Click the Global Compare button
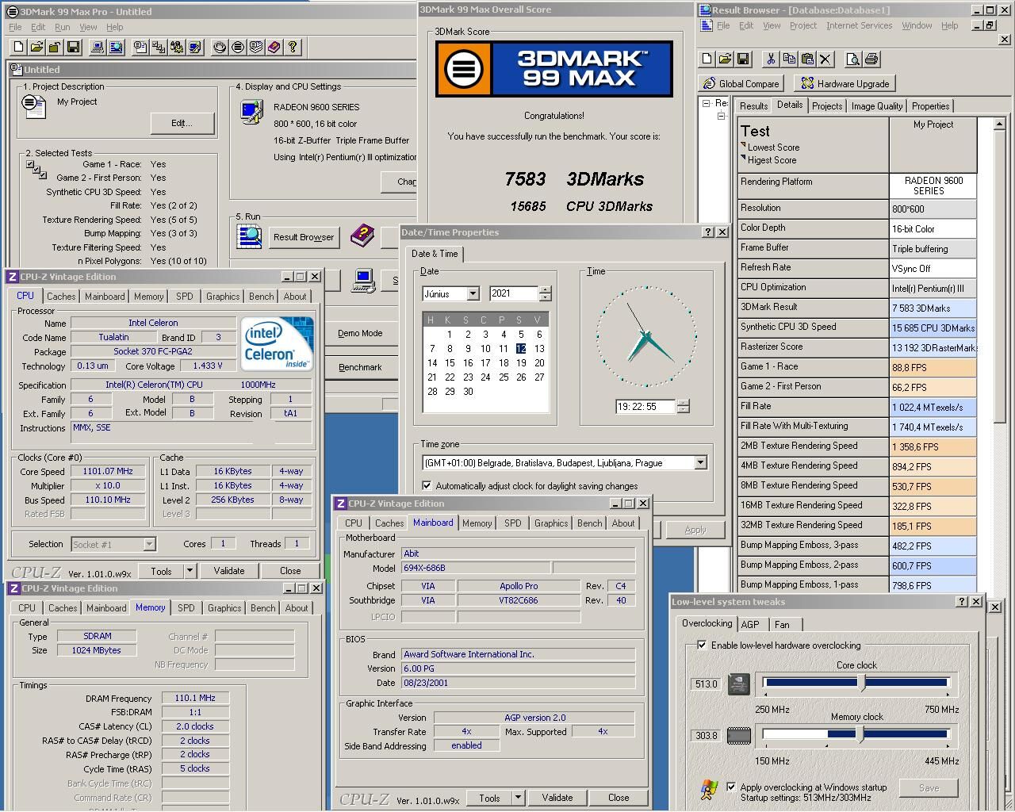The image size is (1015, 812). click(742, 83)
